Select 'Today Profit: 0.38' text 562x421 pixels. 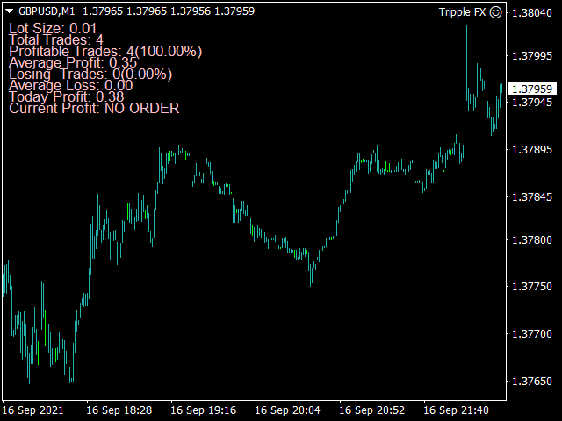pos(67,96)
